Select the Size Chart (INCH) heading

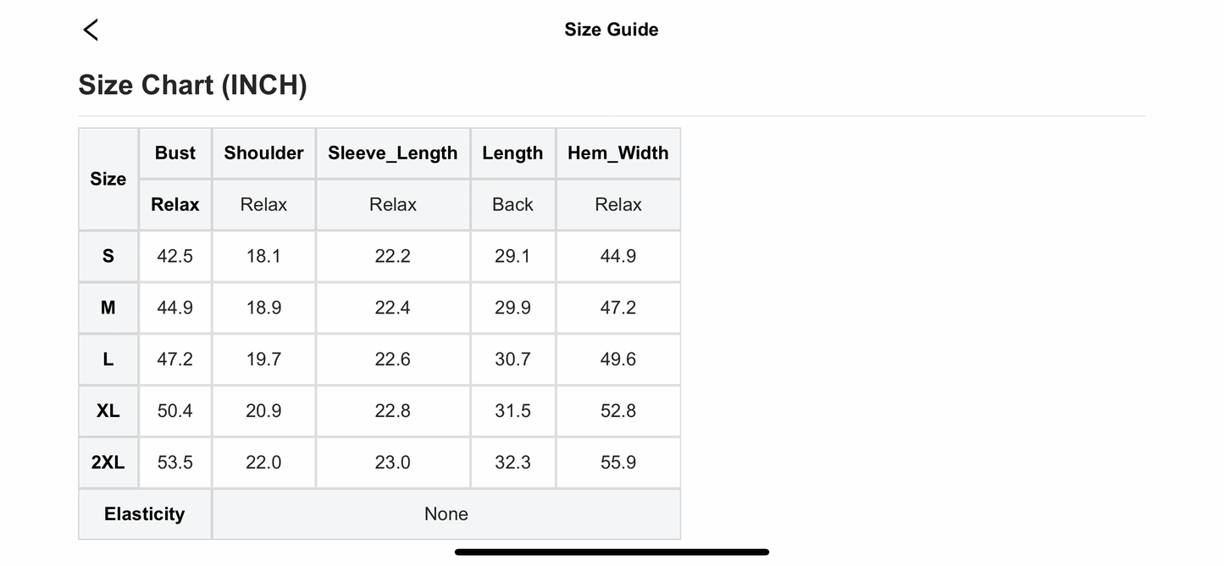(x=192, y=85)
